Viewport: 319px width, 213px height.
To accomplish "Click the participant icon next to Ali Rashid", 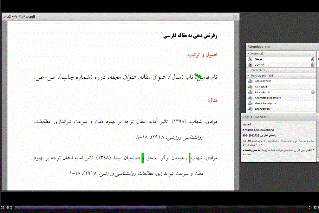I will tap(250, 87).
